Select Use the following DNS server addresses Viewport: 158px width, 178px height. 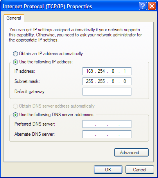tap(15, 115)
